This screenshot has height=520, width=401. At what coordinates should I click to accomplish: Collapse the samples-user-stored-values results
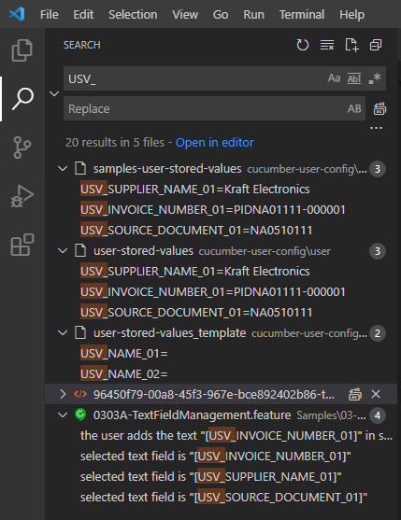click(63, 168)
